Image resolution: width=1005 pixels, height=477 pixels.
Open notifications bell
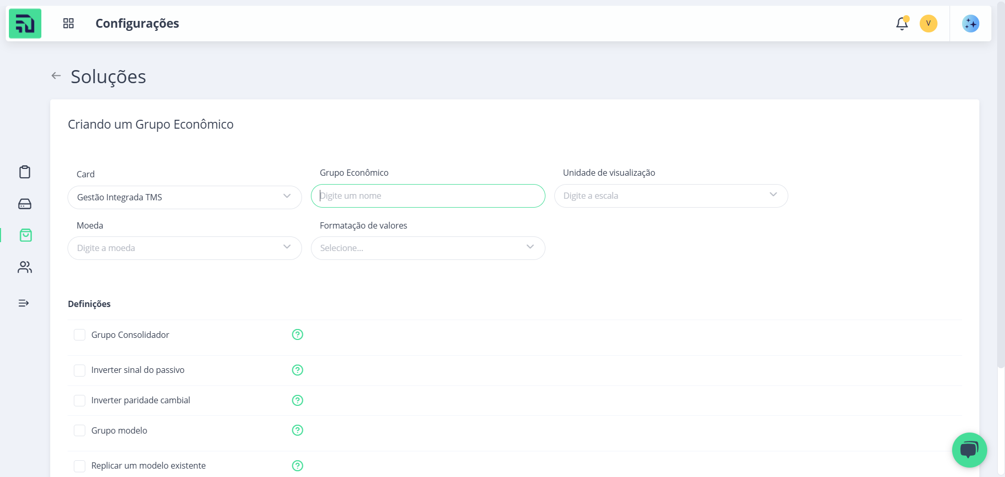coord(902,24)
